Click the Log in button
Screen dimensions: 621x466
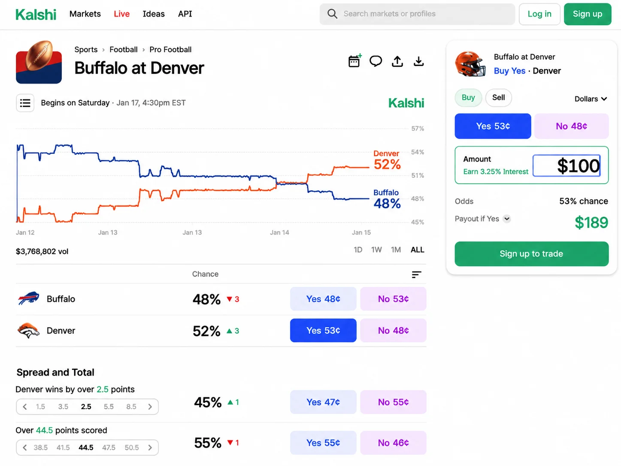pos(539,14)
